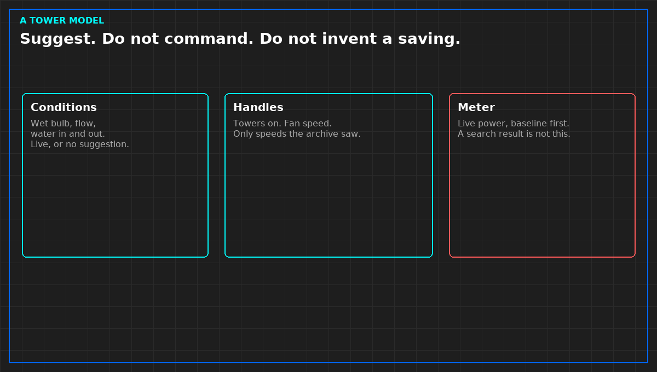Select the Conditions card heading
Screen dimensions: 657x372
(x=64, y=107)
